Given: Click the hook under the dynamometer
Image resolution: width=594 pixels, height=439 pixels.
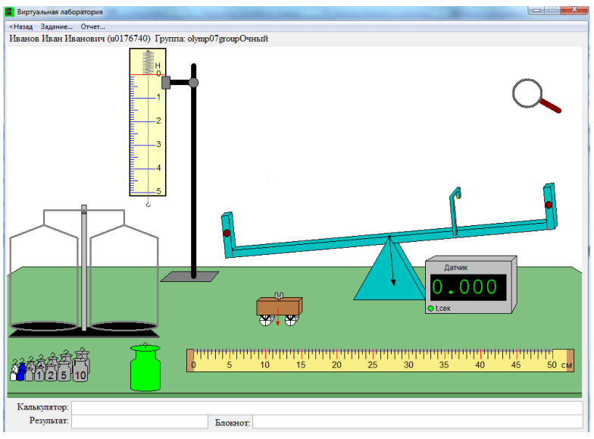Looking at the screenshot, I should [x=148, y=205].
